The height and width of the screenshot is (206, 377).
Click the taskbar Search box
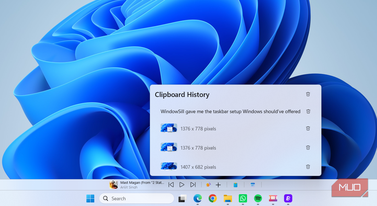[x=137, y=198]
